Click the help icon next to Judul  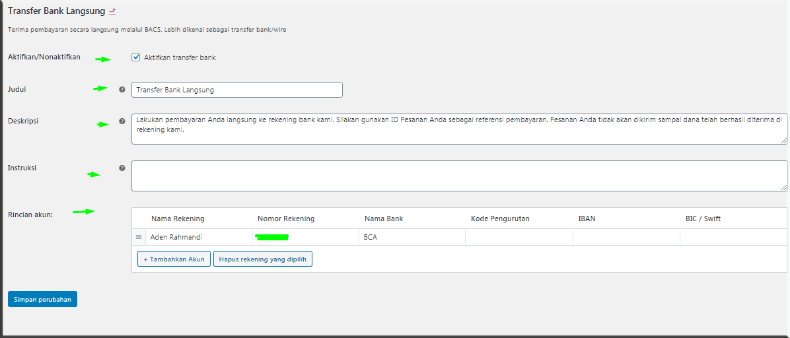[122, 89]
